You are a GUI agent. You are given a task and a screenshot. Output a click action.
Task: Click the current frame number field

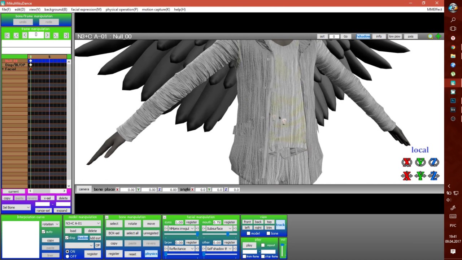click(36, 35)
